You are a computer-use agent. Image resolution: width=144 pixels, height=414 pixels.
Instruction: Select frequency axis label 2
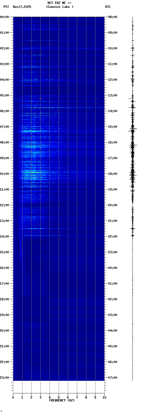click(x=31, y=398)
